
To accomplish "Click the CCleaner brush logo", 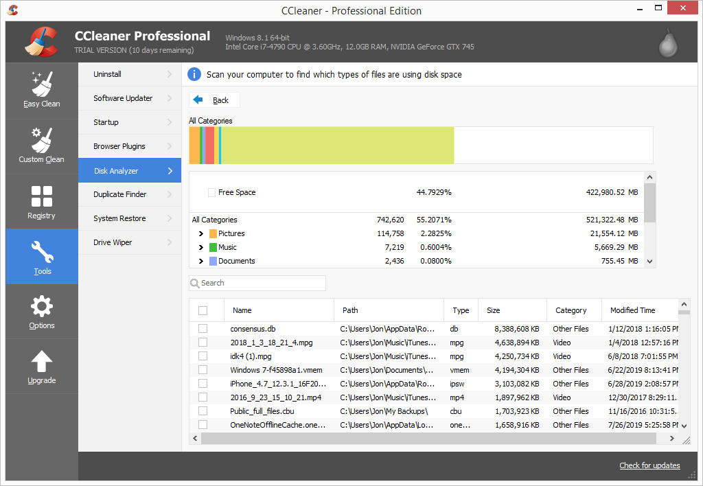I will (x=41, y=41).
